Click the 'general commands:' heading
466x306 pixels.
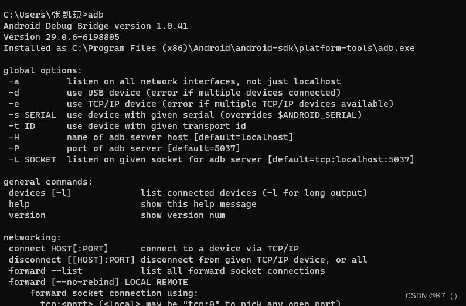(48, 182)
